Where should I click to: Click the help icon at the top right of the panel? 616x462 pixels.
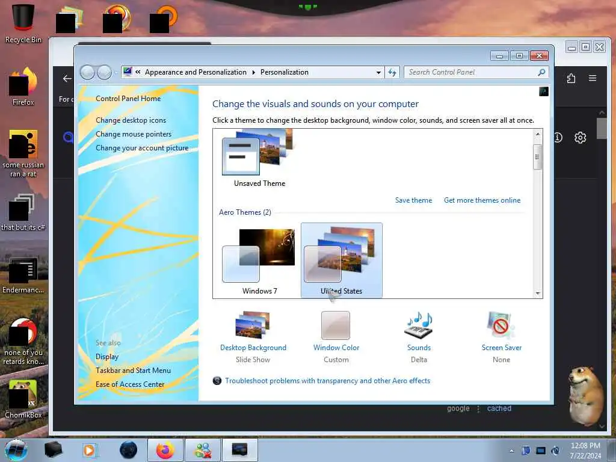[x=544, y=91]
